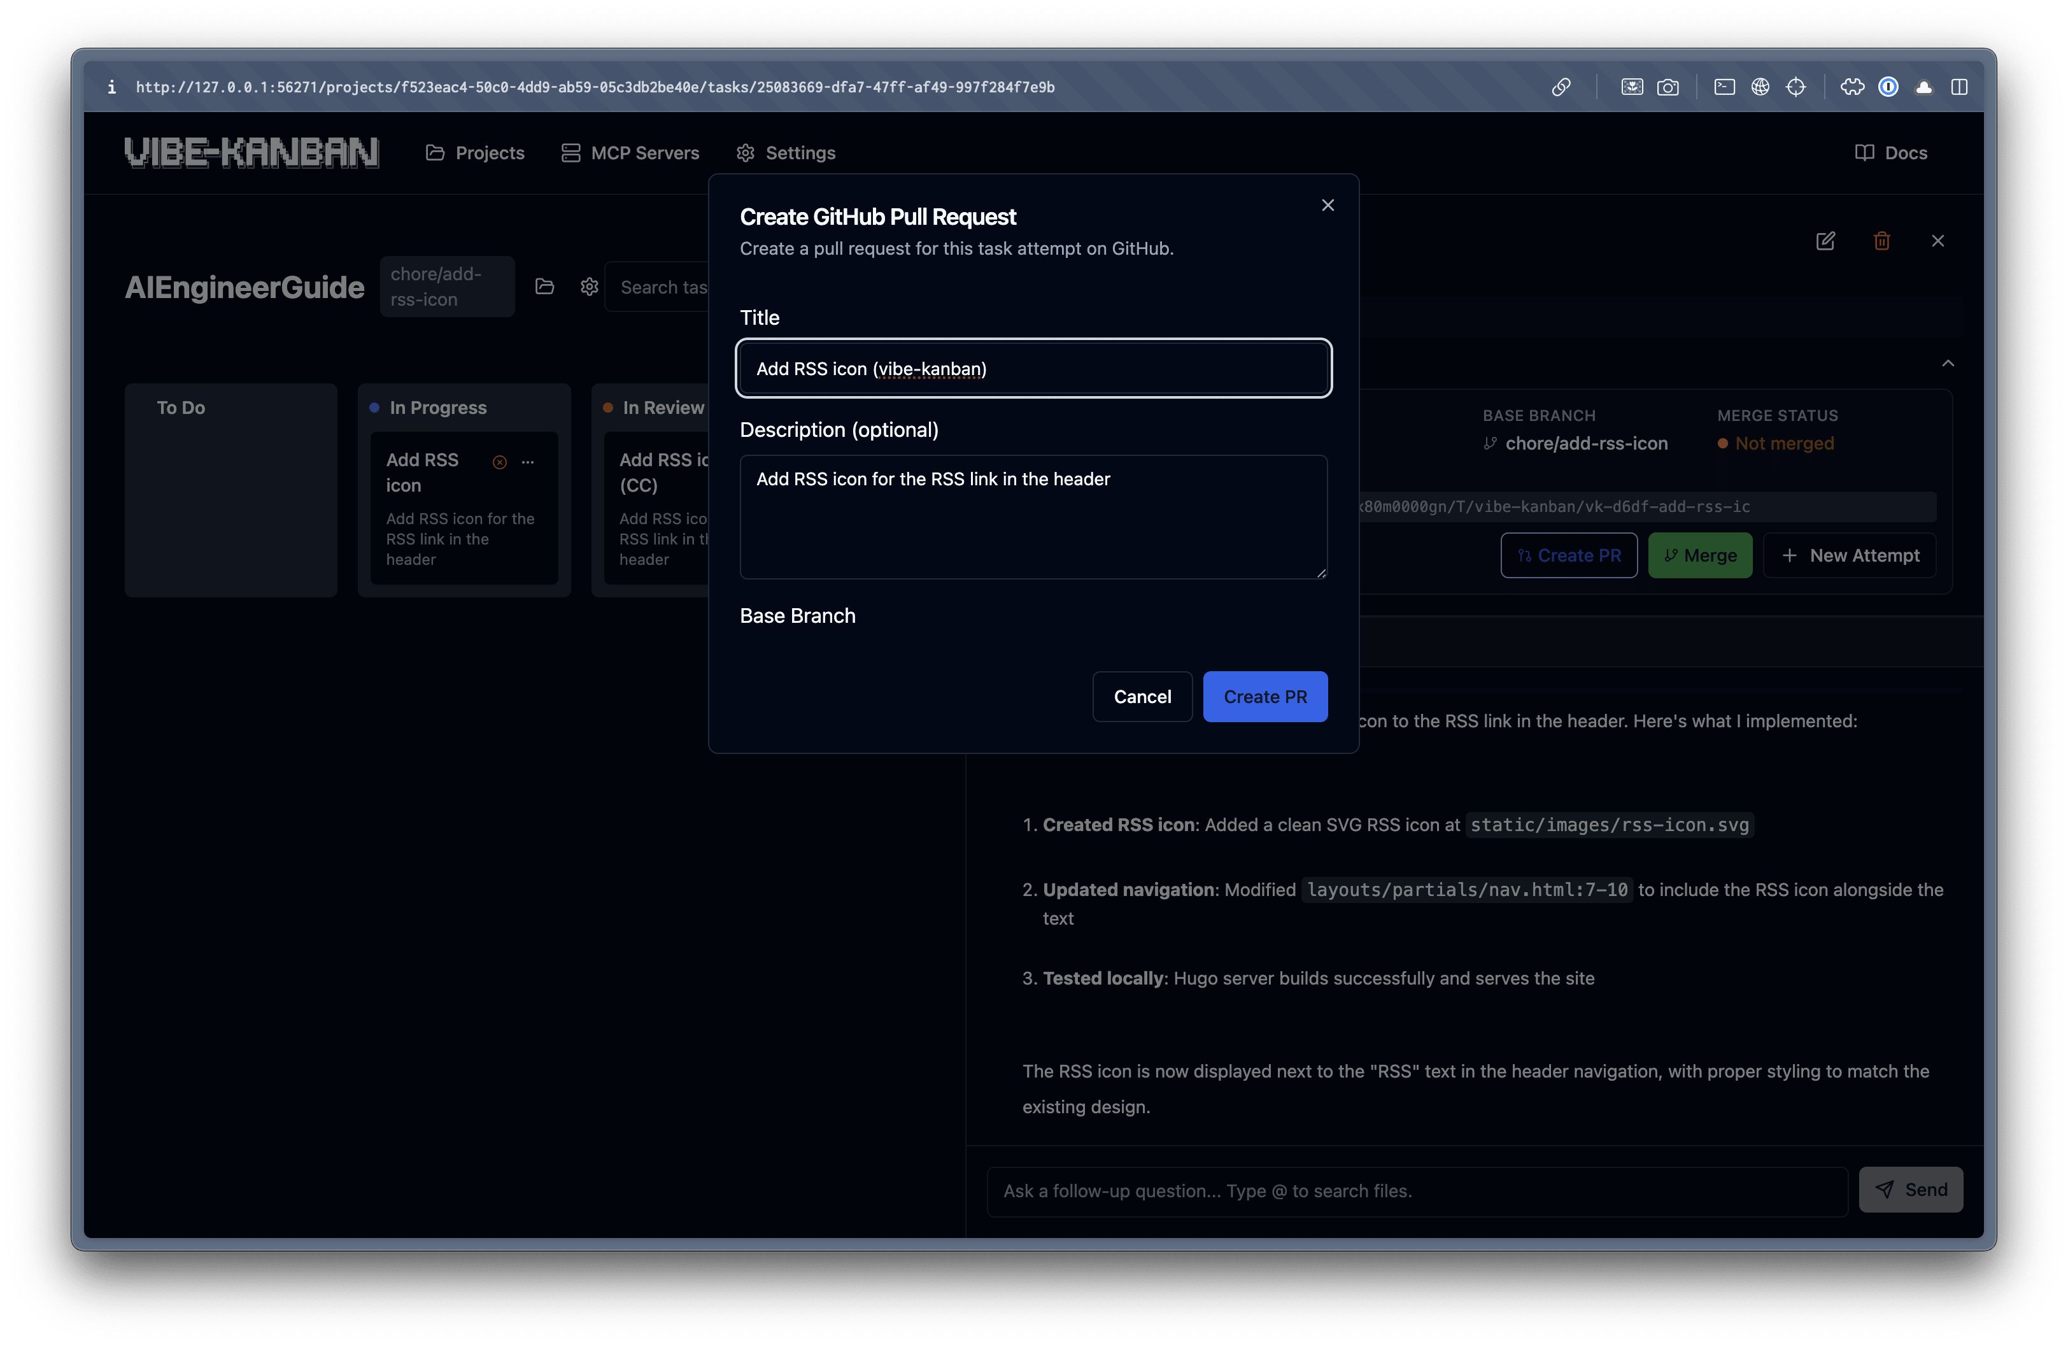This screenshot has width=2068, height=1345.
Task: Open three-dot menu on Add RSS icon card
Action: pos(527,462)
